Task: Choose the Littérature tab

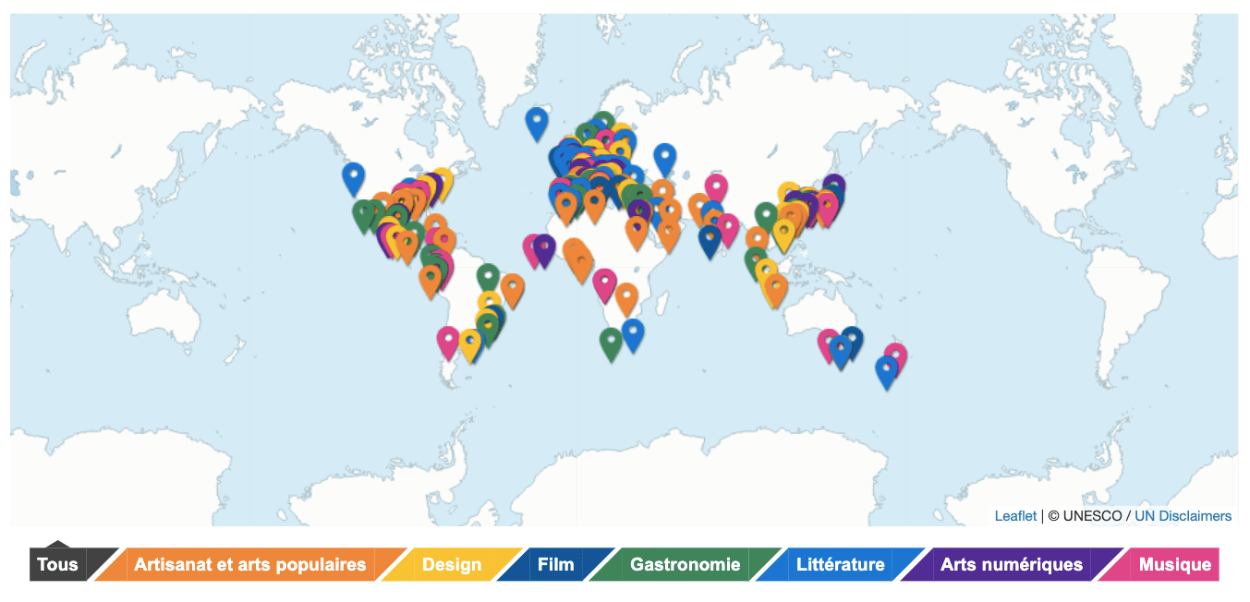Action: pos(840,564)
